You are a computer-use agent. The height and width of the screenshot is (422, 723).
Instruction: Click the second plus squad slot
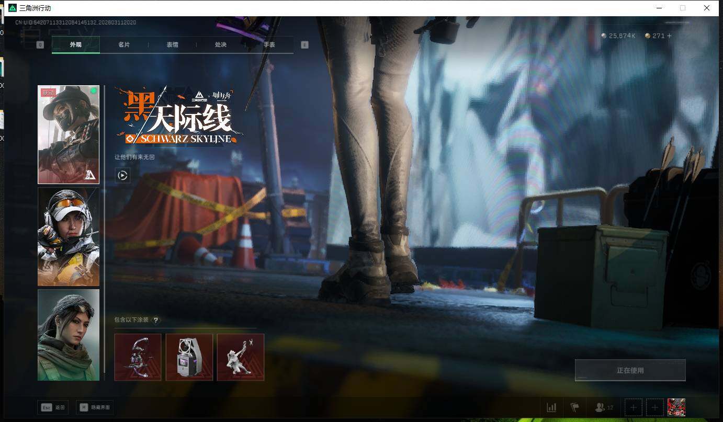(x=655, y=407)
